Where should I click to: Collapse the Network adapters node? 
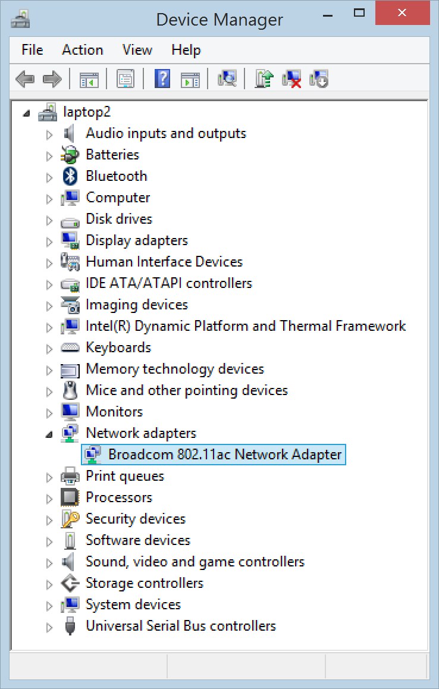pyautogui.click(x=49, y=435)
